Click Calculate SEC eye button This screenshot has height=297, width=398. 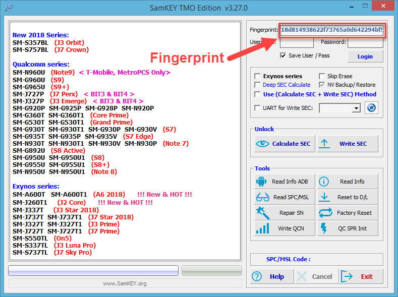pyautogui.click(x=285, y=144)
